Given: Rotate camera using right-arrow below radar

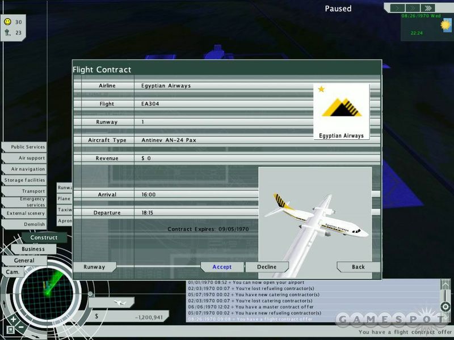Looking at the screenshot, I should click(x=36, y=337).
